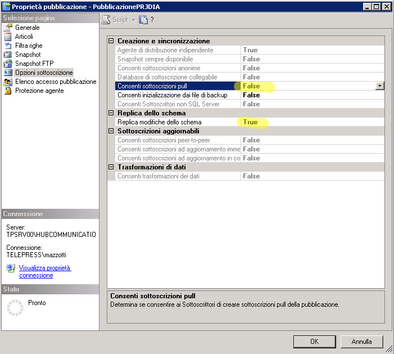Collapse the Sottoscrizioni aggiornabili section
The image size is (394, 354).
click(x=111, y=131)
